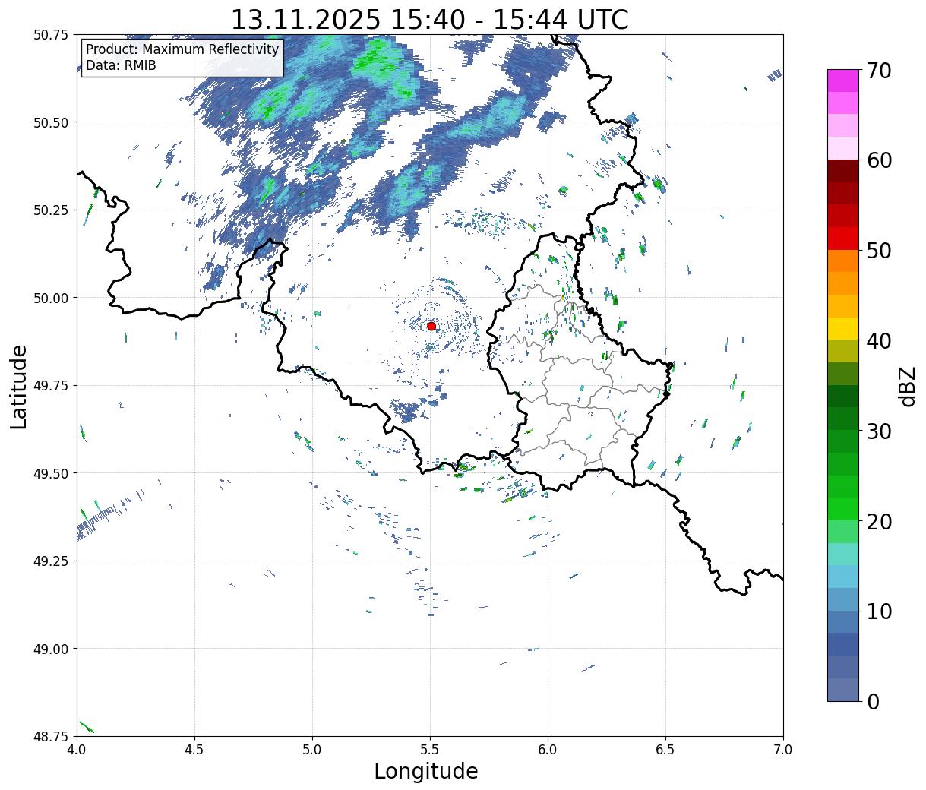
Task: Click the colorbar tick label 10
Action: click(x=879, y=611)
